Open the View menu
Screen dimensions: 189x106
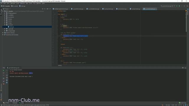tap(8, 3)
